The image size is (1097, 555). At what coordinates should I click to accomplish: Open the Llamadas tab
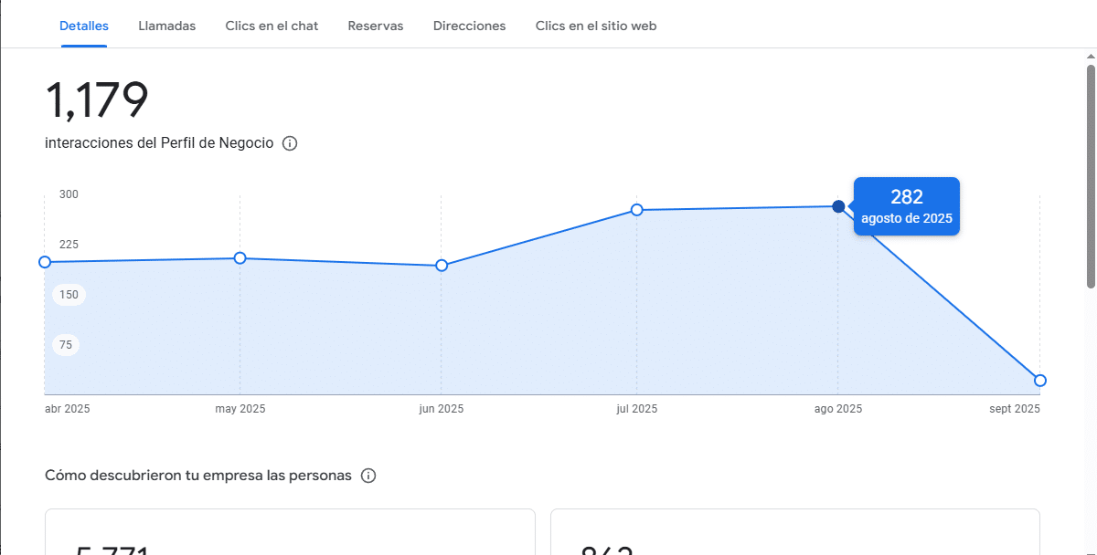click(x=167, y=26)
